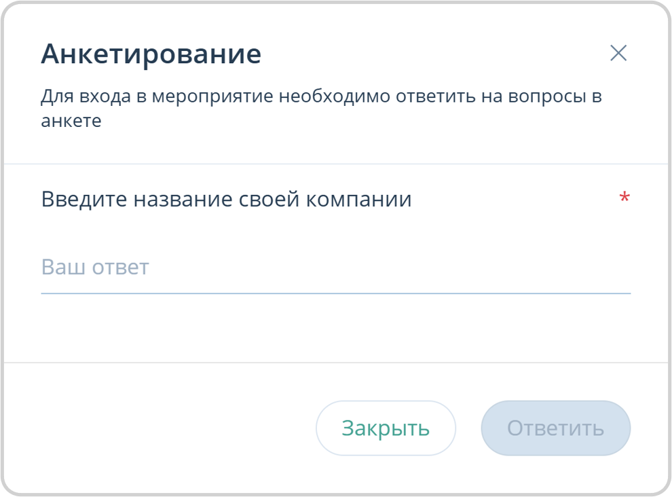Click the Закрыть outlined pill button
This screenshot has width=672, height=497.
385,428
